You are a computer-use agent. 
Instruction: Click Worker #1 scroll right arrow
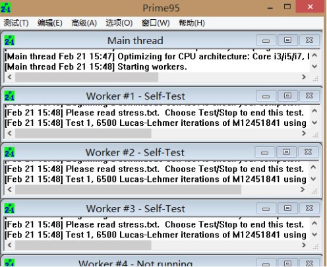tap(304, 133)
